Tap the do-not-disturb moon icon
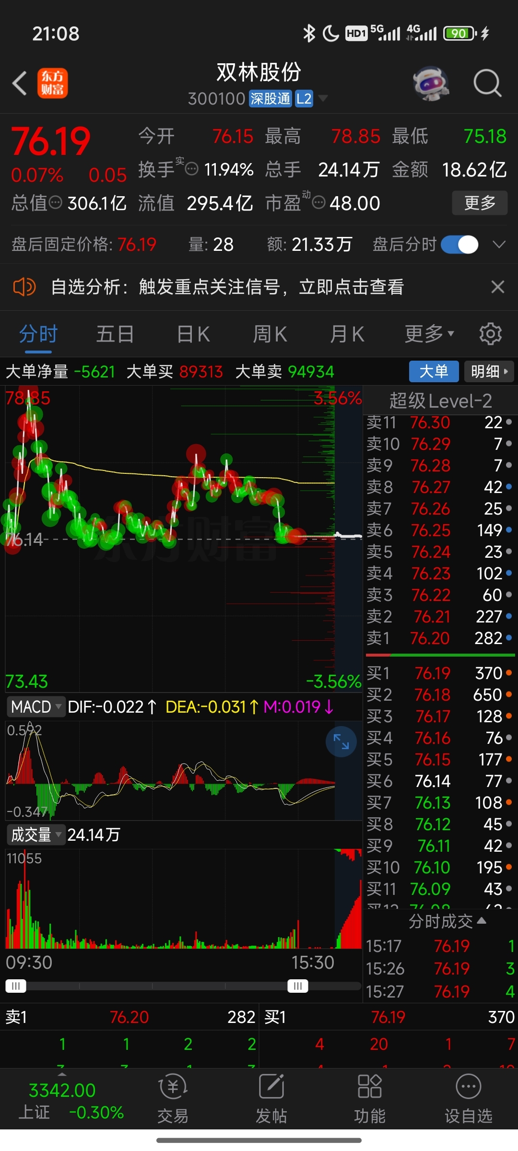This screenshot has width=518, height=1151. point(330,33)
